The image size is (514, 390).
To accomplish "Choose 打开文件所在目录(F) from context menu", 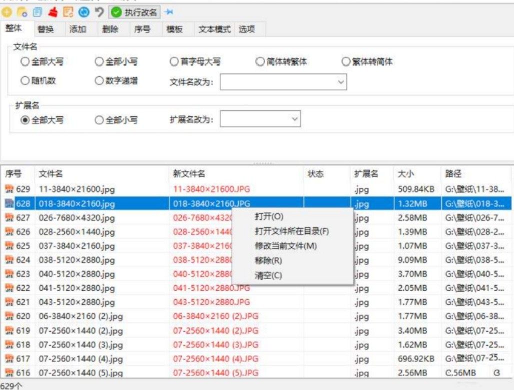I will point(291,231).
